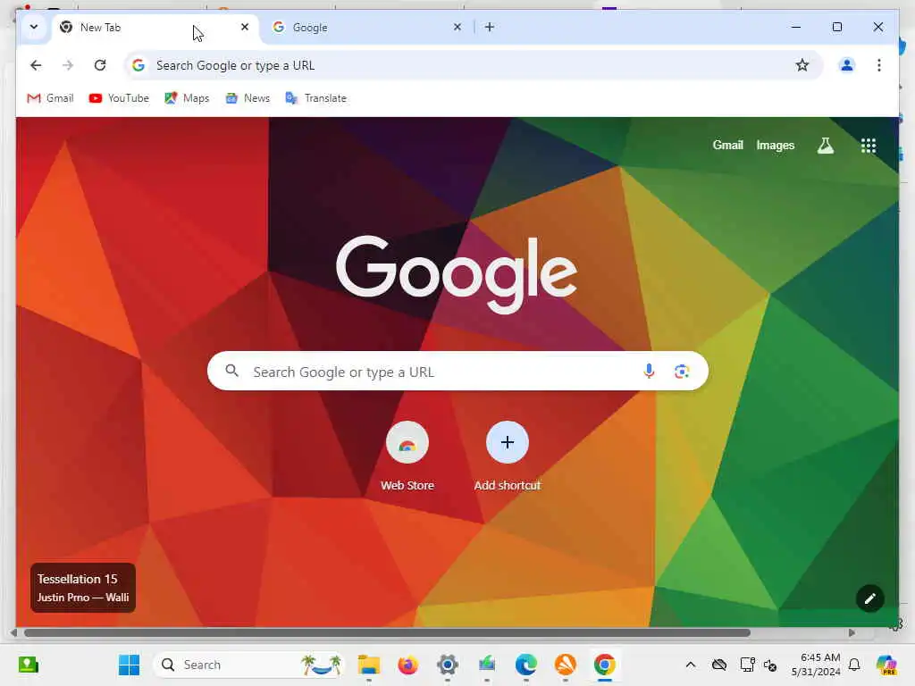Click Gmail link on page header
Viewport: 915px width, 686px height.
click(727, 146)
